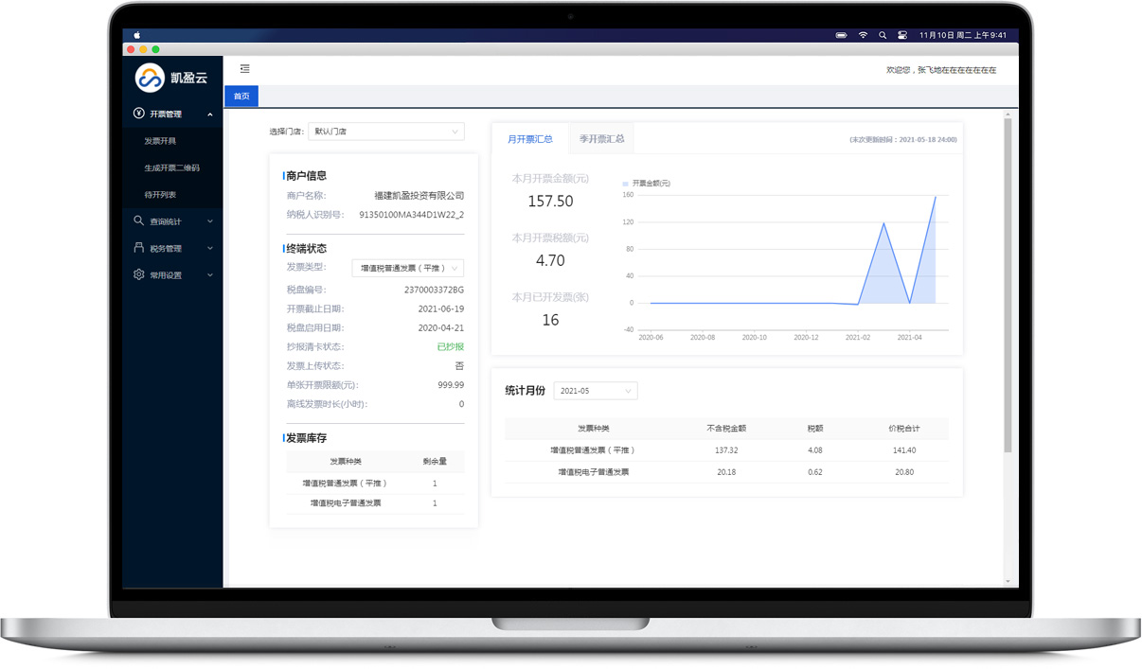
Task: Open the 统计月份 2021-05 dropdown
Action: pos(596,391)
